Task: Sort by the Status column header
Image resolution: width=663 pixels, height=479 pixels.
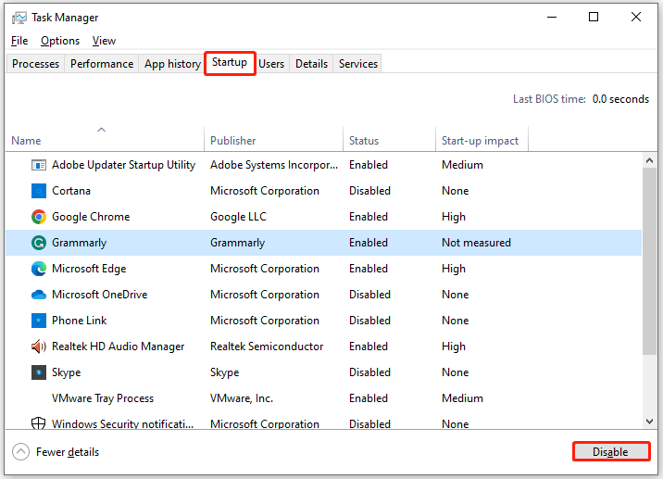Action: [389, 139]
